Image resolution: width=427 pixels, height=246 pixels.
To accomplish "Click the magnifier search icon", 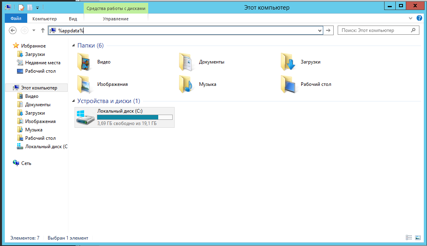I will coord(413,30).
